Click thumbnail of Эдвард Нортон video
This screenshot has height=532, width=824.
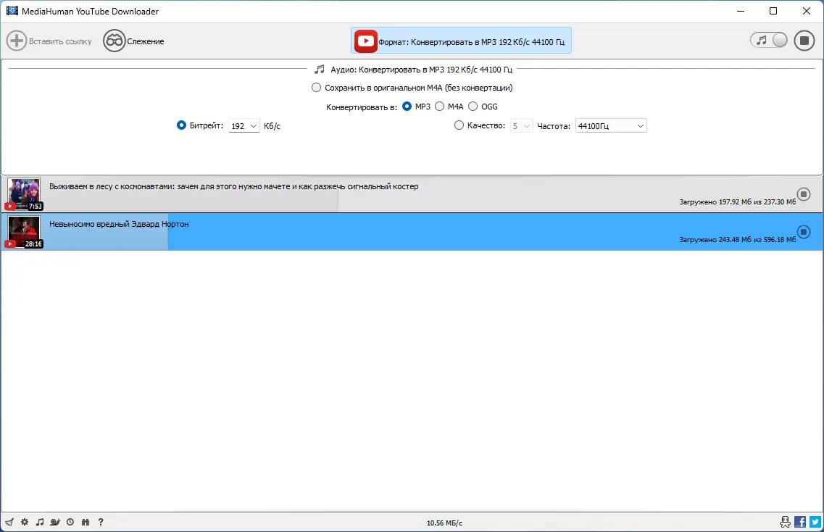click(24, 232)
